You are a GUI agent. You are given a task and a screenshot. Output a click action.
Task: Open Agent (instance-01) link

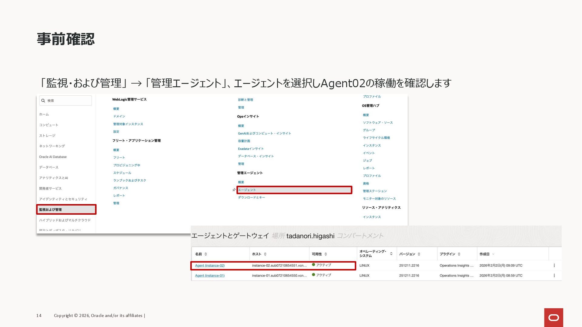pos(210,276)
